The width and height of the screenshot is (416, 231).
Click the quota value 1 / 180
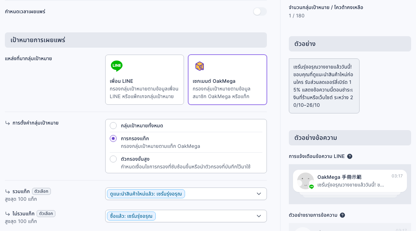296,16
